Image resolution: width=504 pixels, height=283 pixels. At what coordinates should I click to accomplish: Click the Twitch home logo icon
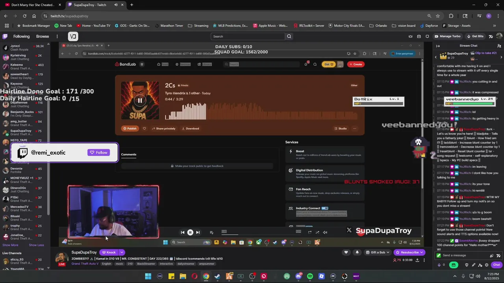(5, 36)
